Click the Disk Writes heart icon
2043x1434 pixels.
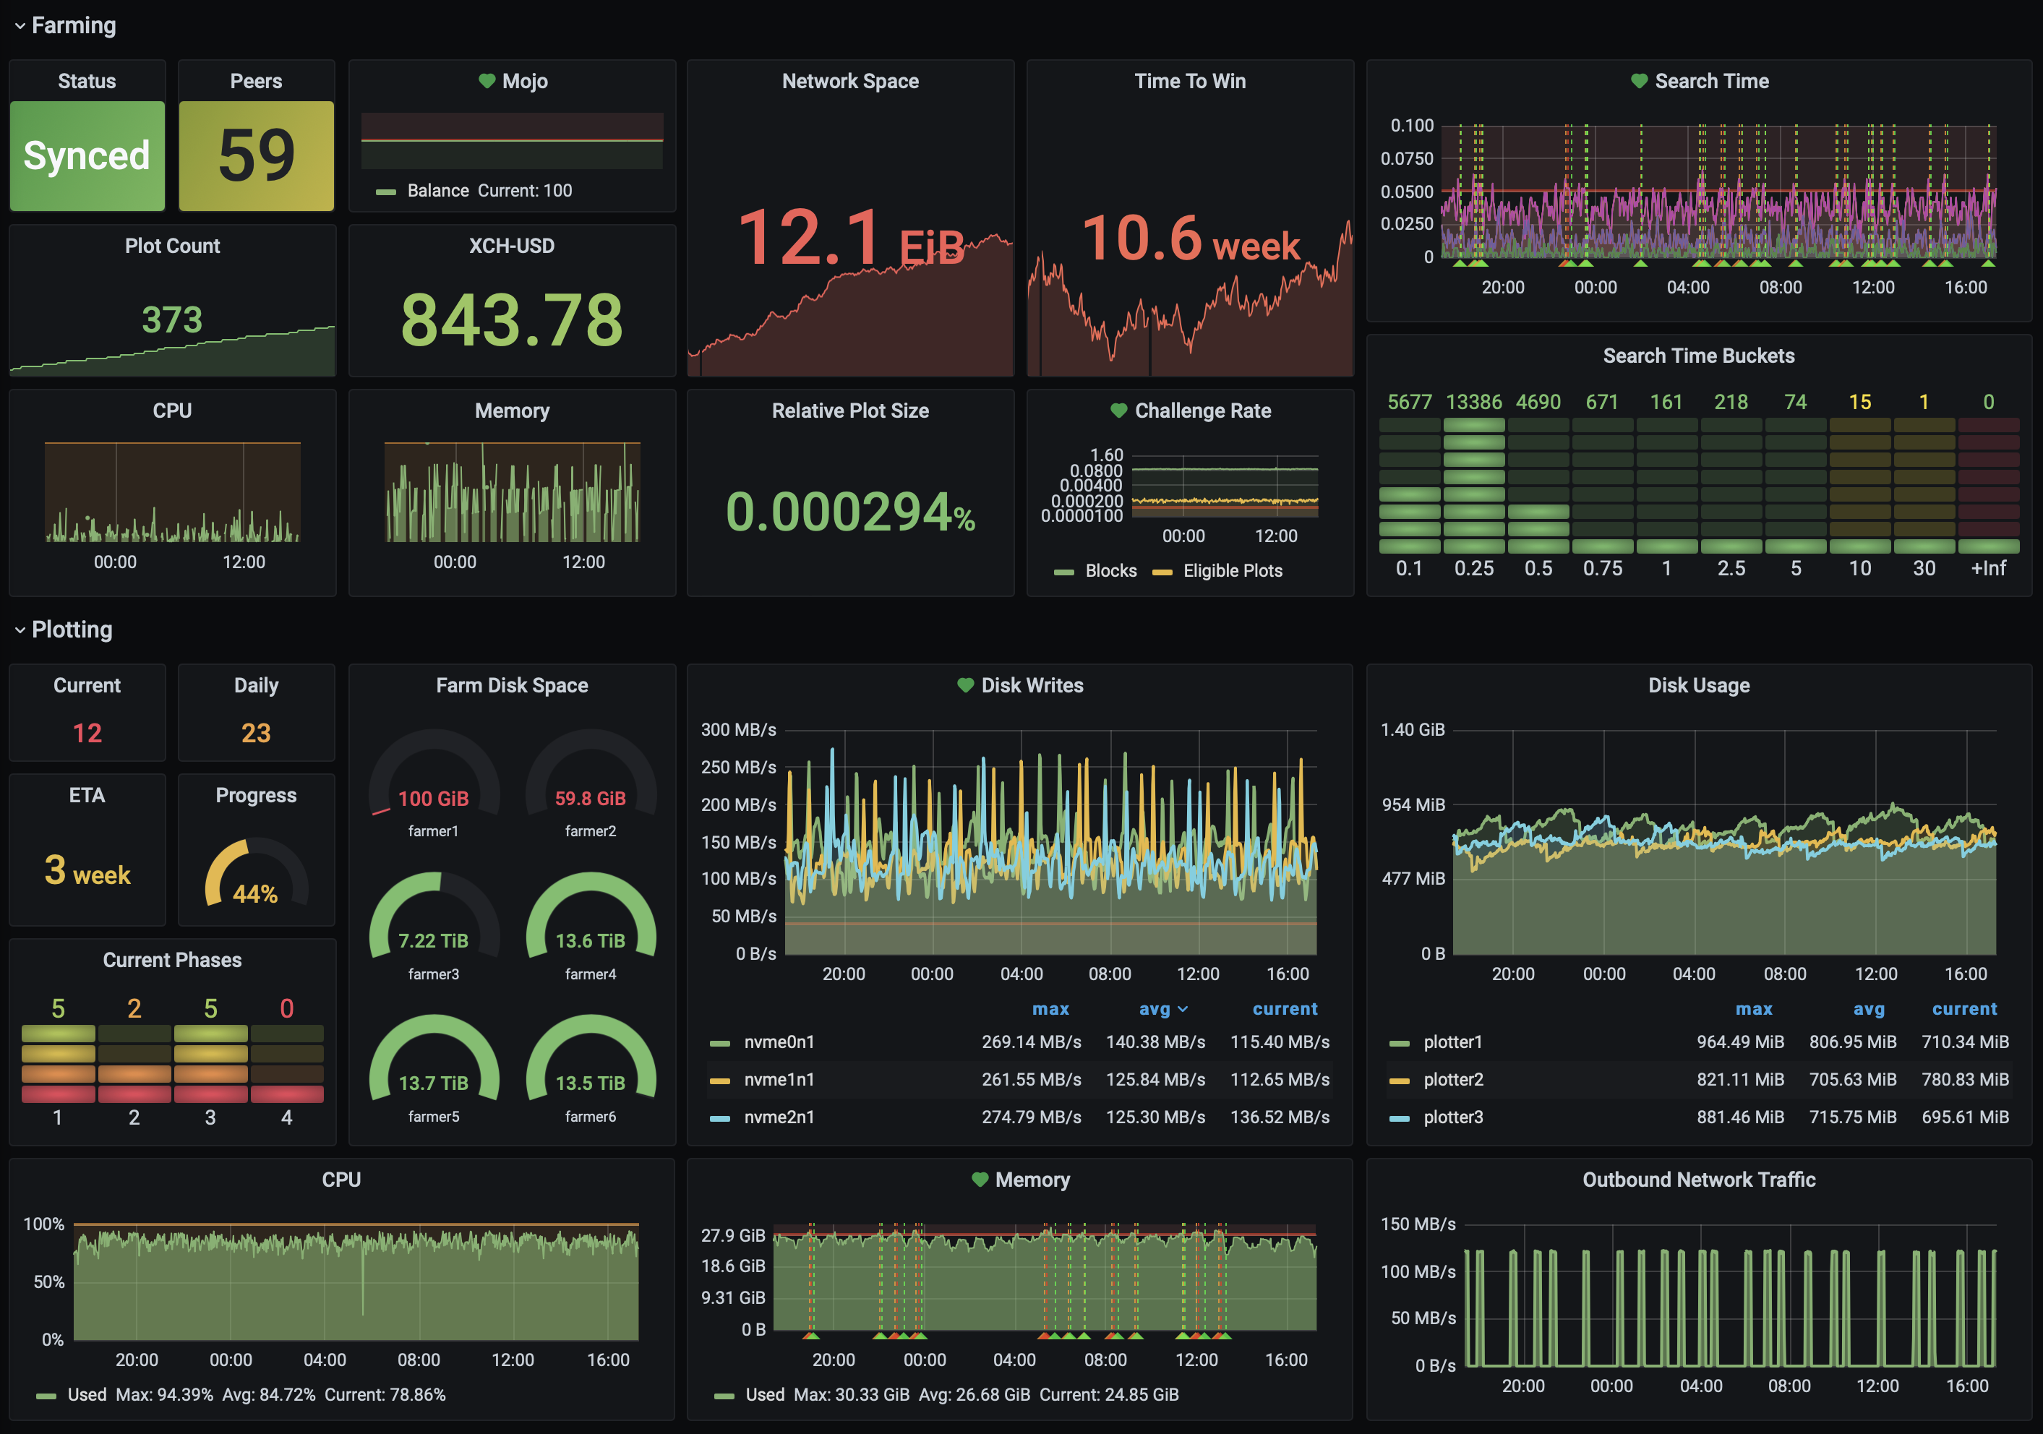[x=965, y=685]
